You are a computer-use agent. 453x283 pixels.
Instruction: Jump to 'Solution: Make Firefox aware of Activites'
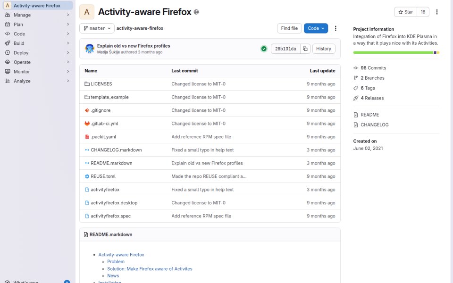(150, 269)
